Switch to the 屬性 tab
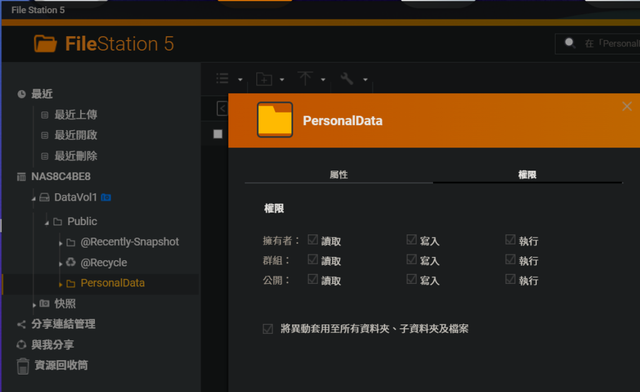Viewport: 640px width, 392px height. [x=339, y=175]
